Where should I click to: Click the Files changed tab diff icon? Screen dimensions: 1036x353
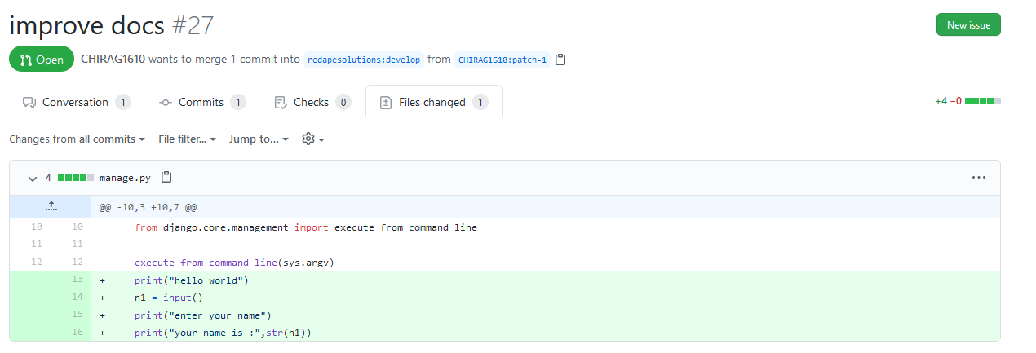386,103
